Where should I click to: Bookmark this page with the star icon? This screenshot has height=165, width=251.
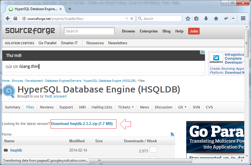pyautogui.click(x=188, y=19)
